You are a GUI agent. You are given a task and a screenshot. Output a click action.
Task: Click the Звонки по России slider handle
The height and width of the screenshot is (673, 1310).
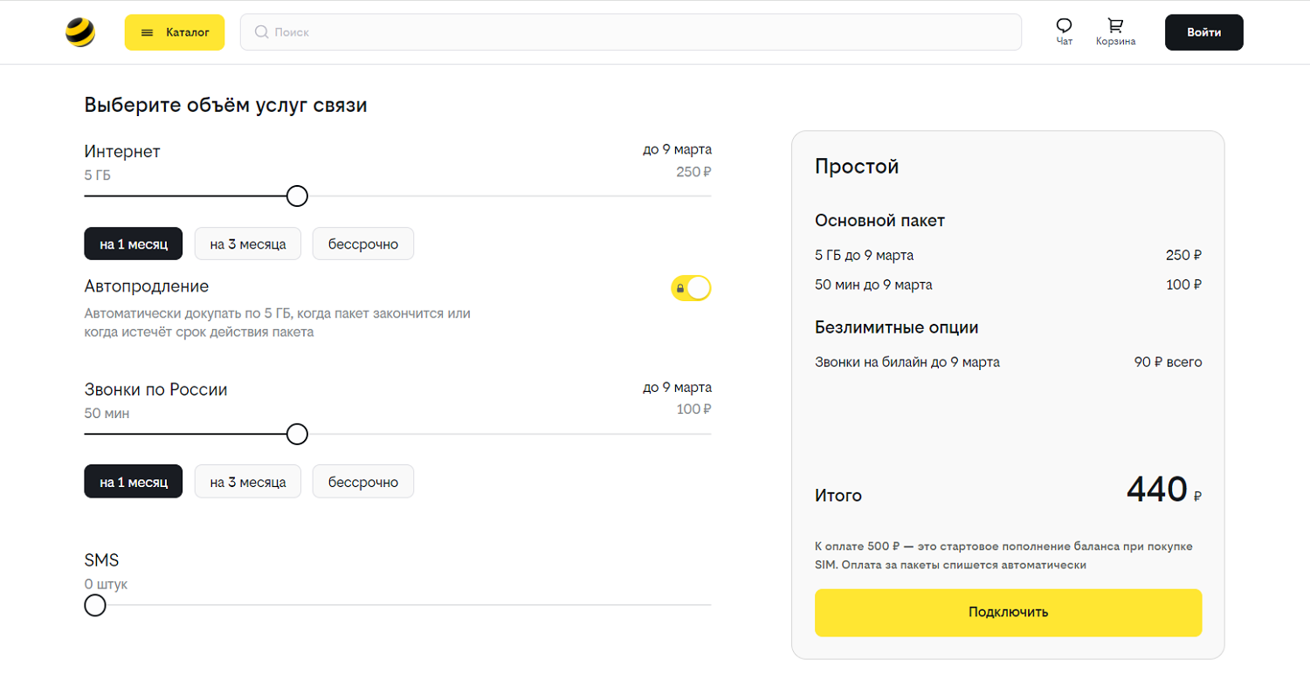click(297, 434)
